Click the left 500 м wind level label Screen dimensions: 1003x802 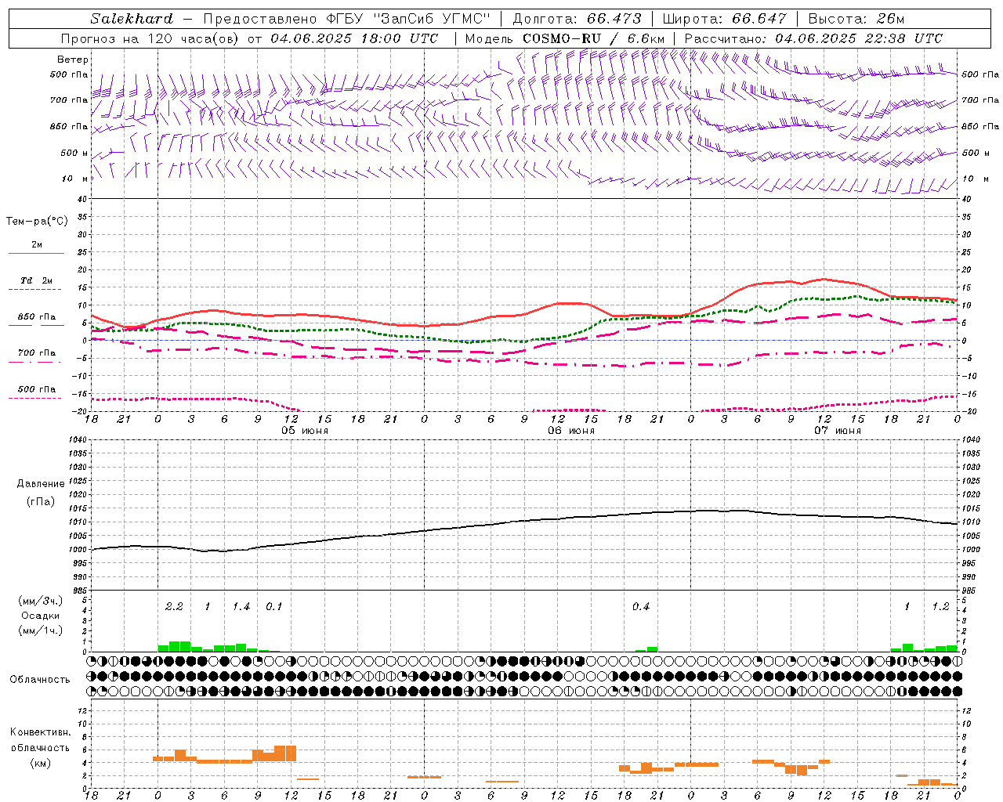(74, 153)
